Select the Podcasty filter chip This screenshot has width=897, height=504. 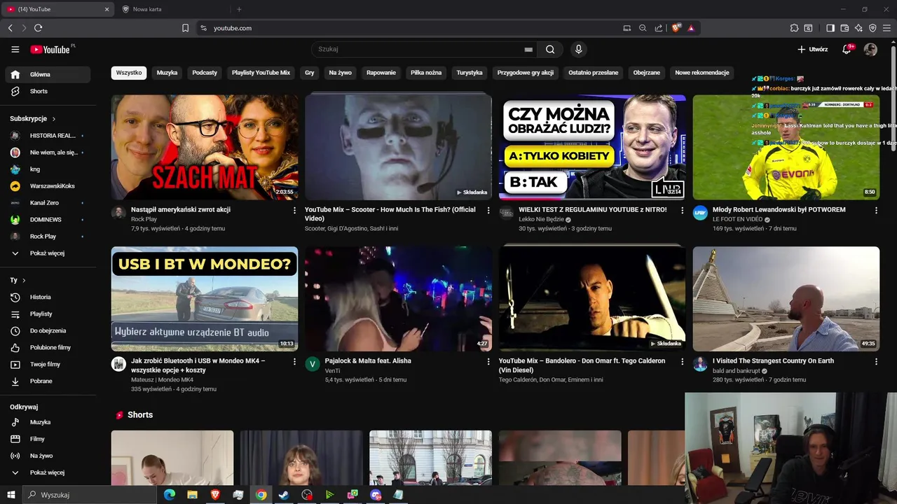click(x=205, y=73)
